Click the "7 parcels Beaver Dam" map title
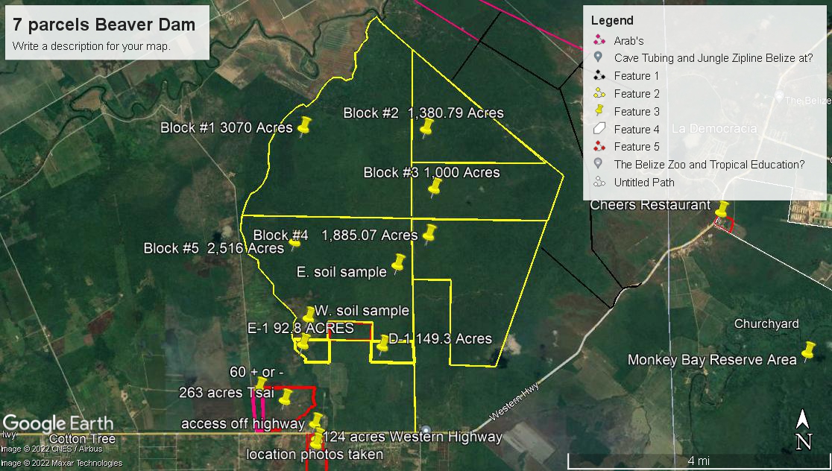 (x=104, y=25)
